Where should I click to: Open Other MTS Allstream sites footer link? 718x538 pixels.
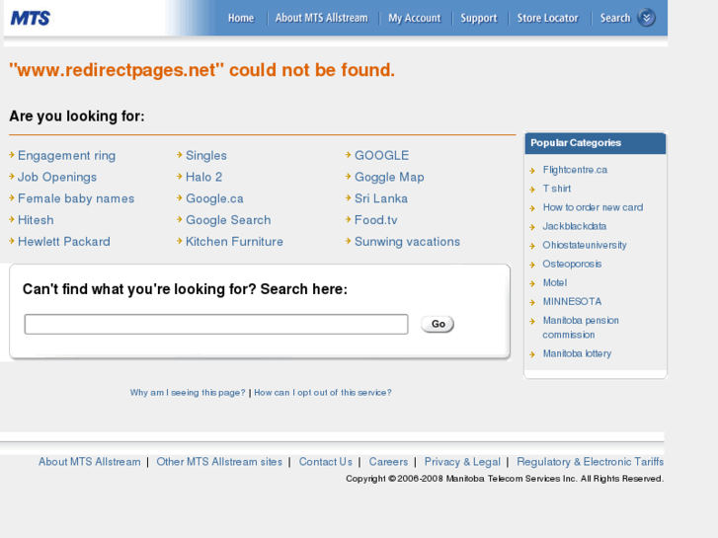219,462
